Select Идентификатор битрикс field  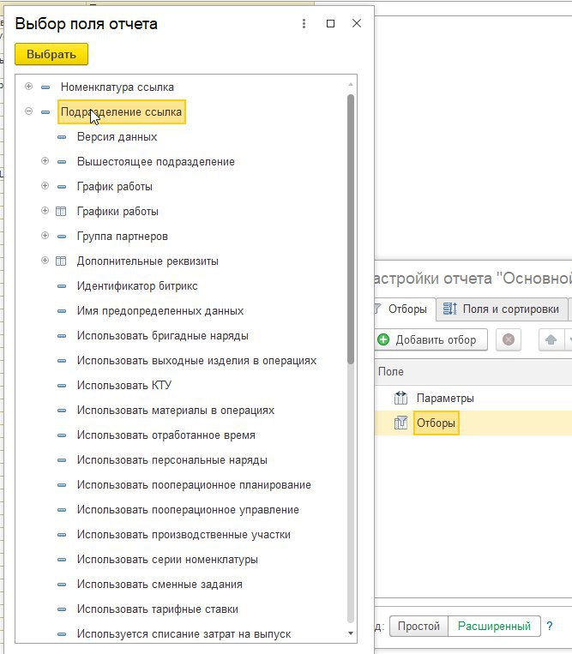tap(137, 286)
